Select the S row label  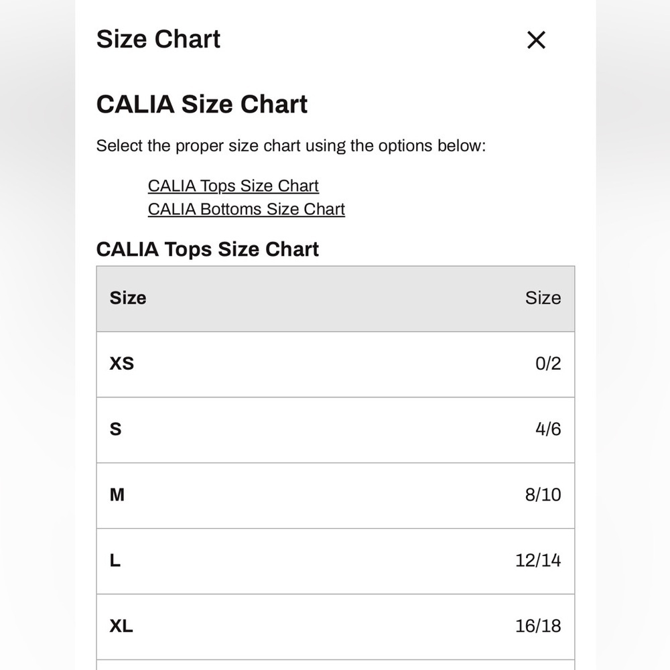pos(115,429)
